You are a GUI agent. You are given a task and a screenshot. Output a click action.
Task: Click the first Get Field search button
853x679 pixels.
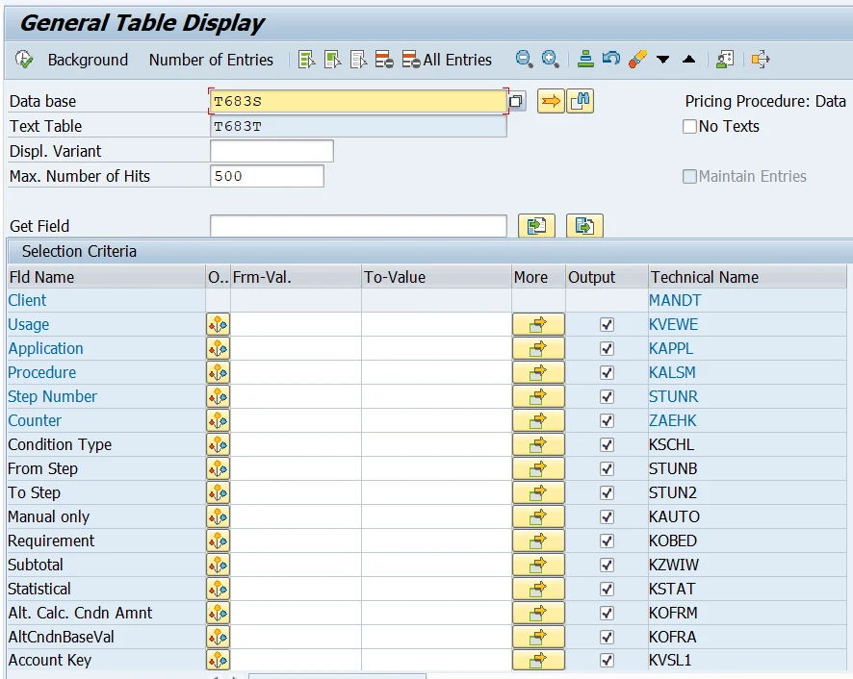536,226
